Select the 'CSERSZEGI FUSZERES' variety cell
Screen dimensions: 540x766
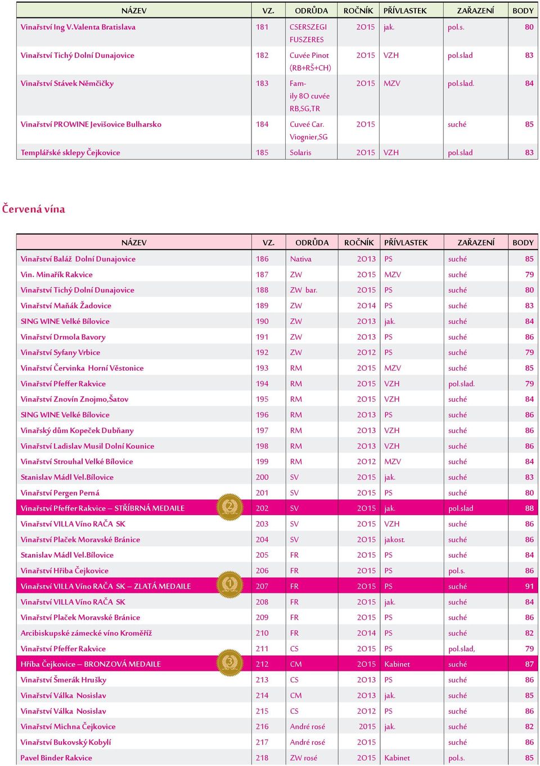pyautogui.click(x=308, y=33)
